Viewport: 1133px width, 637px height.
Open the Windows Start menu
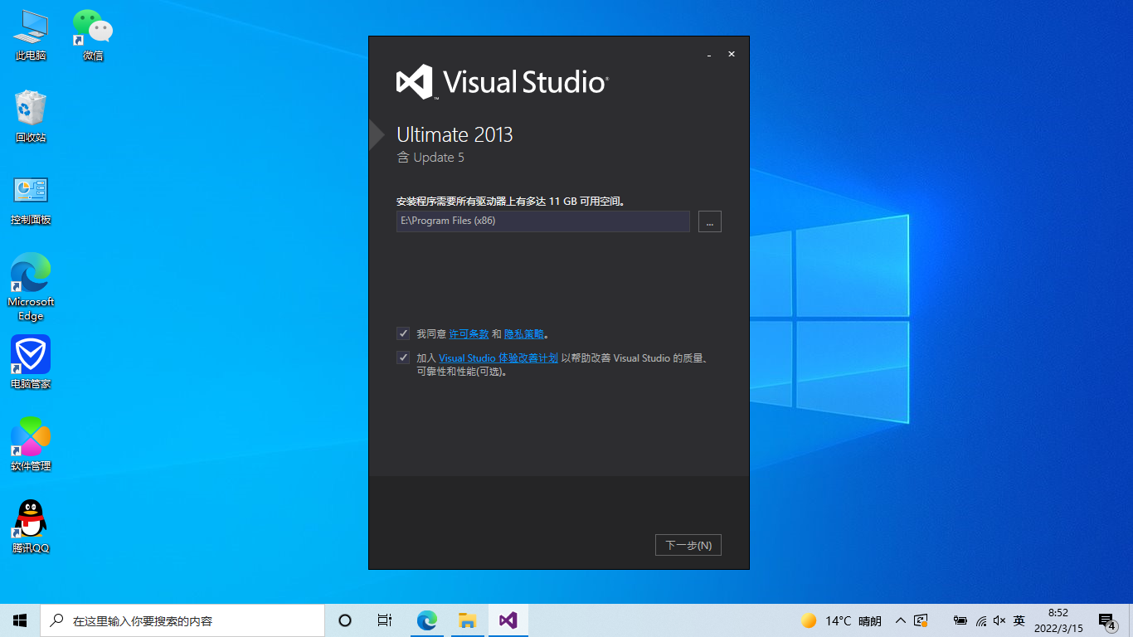20,620
